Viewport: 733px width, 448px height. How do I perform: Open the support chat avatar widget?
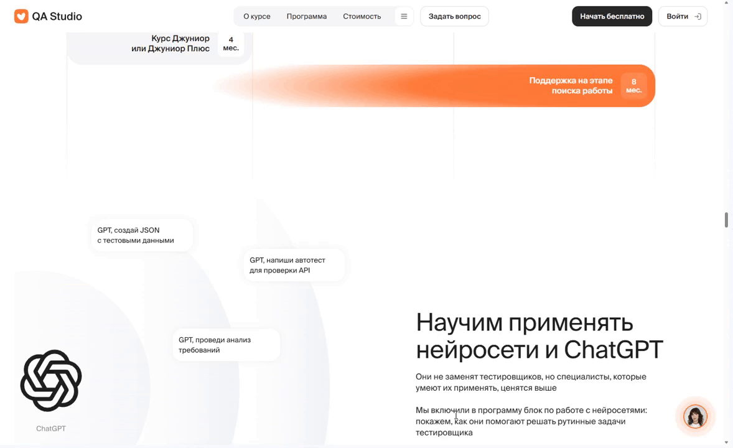point(695,416)
